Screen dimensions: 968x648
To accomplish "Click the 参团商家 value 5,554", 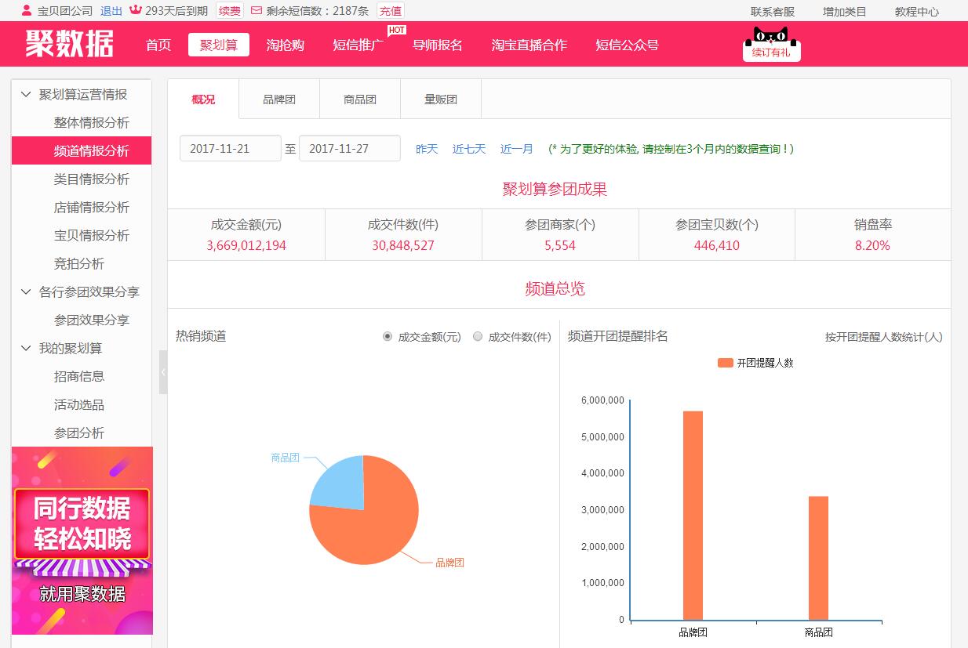I will (x=560, y=245).
